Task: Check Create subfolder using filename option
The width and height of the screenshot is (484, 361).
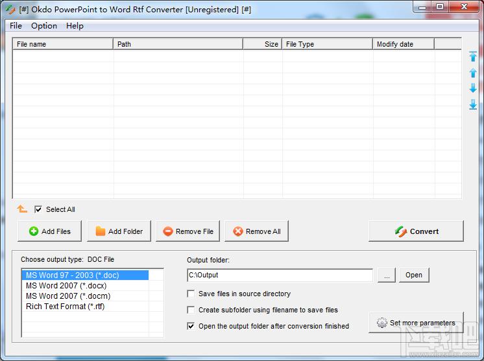Action: tap(191, 310)
